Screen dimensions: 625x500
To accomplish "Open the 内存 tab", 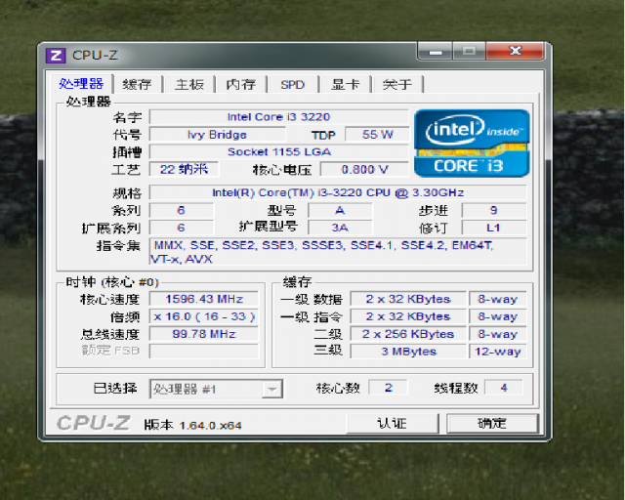I will pos(241,85).
